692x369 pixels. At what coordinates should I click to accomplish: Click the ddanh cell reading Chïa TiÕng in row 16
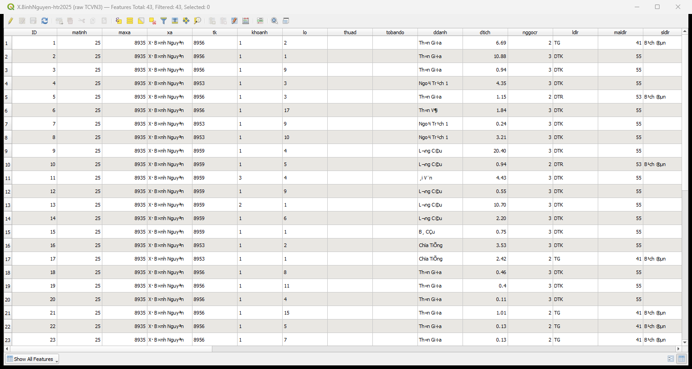tap(440, 245)
